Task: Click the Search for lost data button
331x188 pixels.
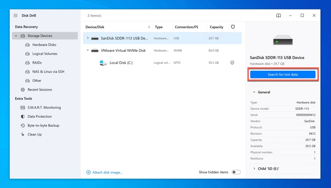Action: tap(283, 74)
